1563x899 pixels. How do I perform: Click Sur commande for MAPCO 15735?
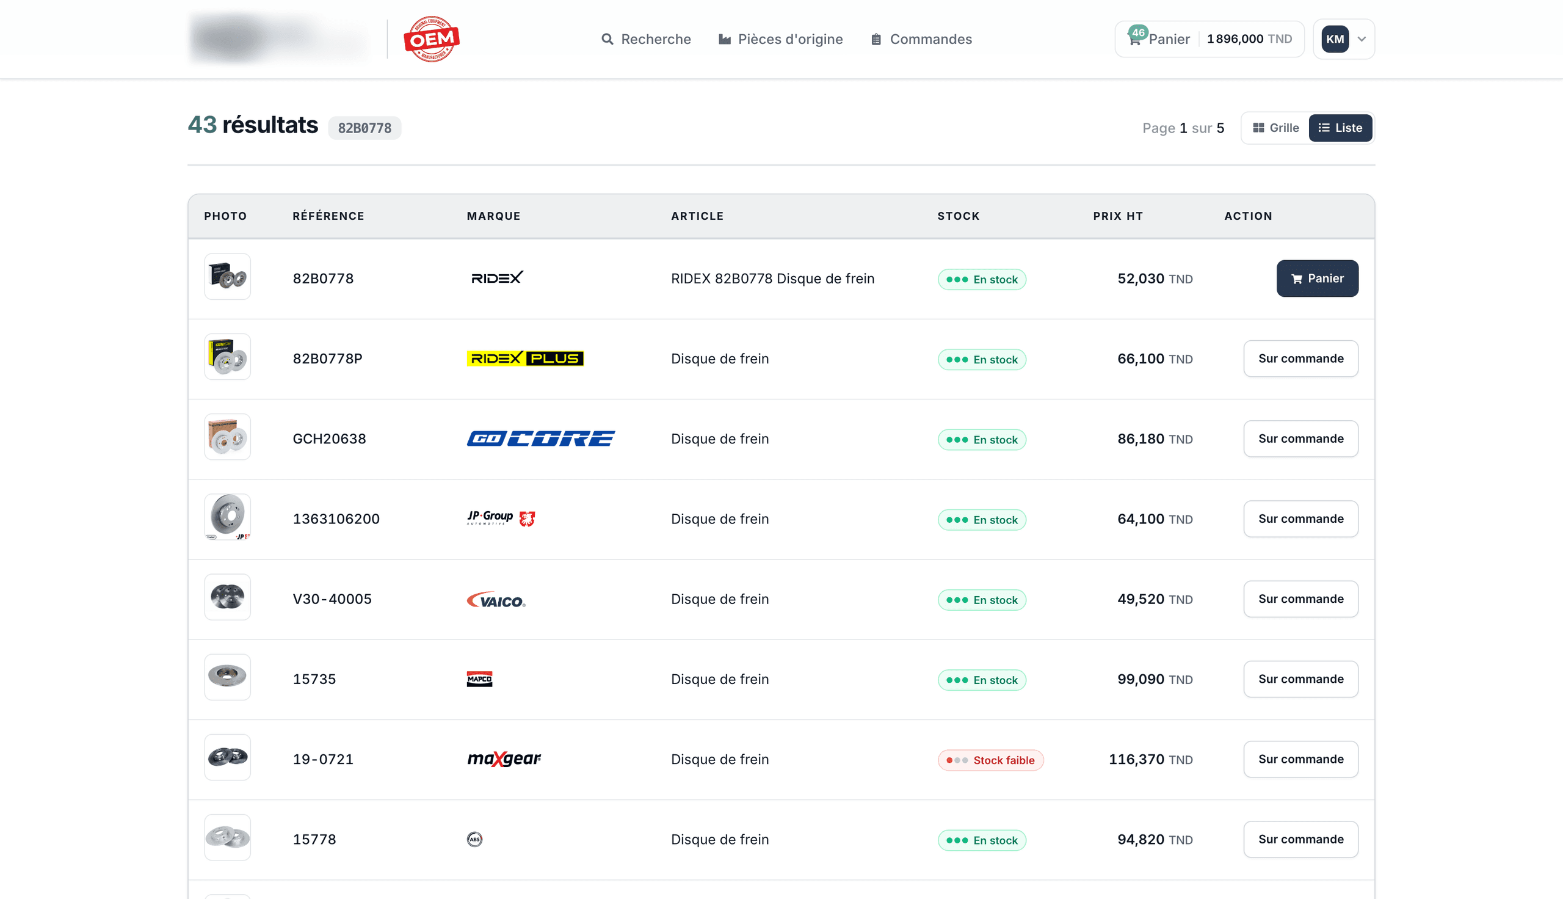tap(1300, 679)
